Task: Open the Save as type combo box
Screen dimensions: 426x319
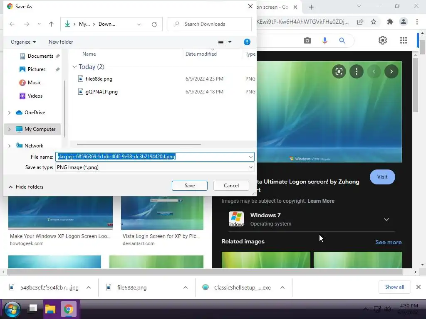Action: click(155, 168)
